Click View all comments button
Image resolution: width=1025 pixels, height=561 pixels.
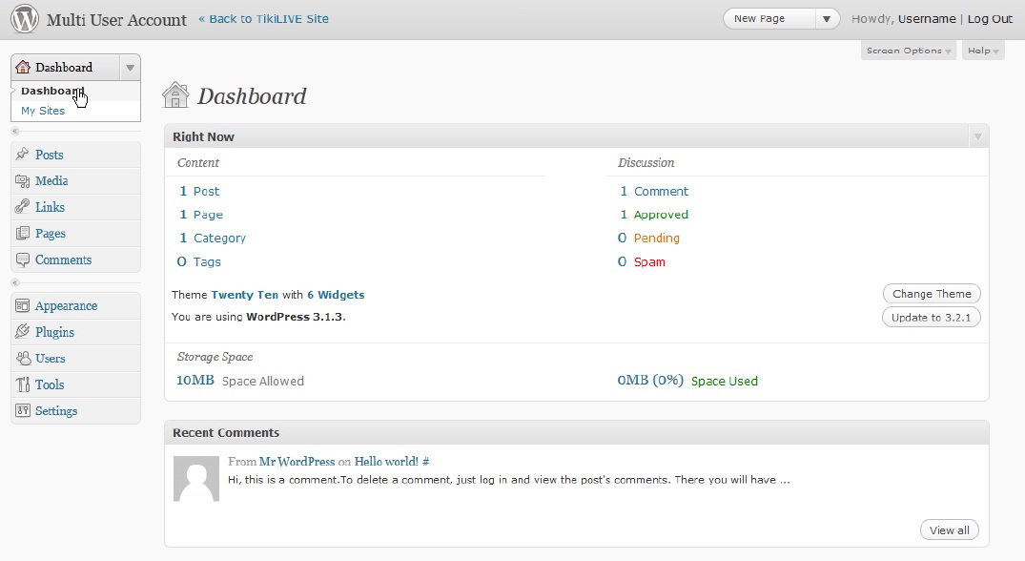(x=949, y=530)
